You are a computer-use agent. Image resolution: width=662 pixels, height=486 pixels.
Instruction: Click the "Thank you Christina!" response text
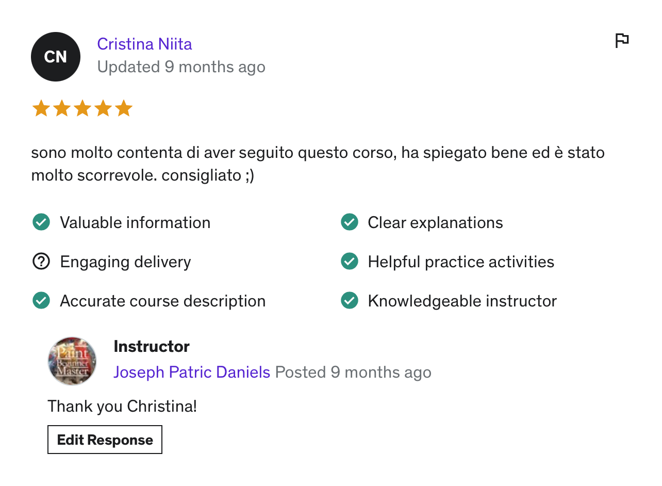click(122, 407)
